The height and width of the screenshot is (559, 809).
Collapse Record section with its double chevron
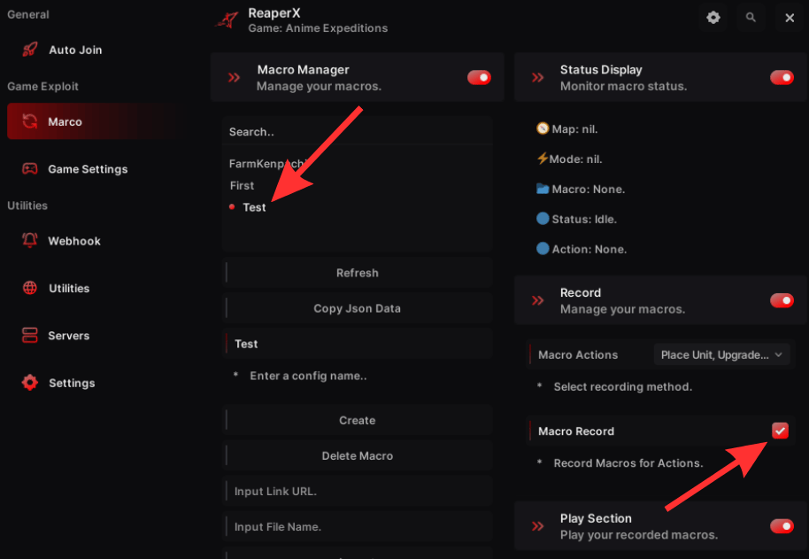coord(537,300)
